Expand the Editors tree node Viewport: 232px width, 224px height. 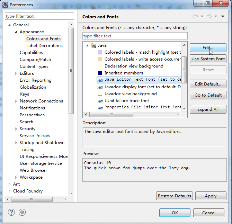(16, 73)
